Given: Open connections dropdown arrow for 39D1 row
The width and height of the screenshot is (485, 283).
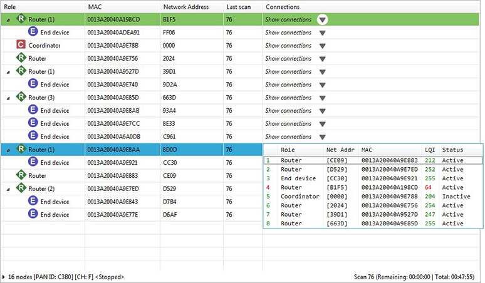Looking at the screenshot, I should [322, 72].
